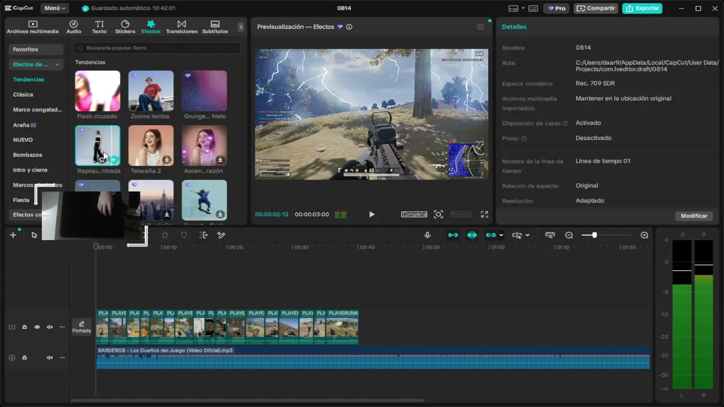Toggle video track visibility eye
This screenshot has height=407, width=724.
click(37, 327)
